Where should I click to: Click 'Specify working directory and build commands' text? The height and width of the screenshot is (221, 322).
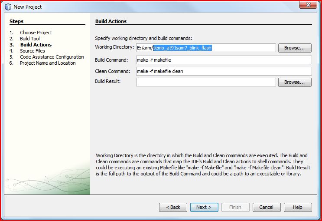(143, 38)
